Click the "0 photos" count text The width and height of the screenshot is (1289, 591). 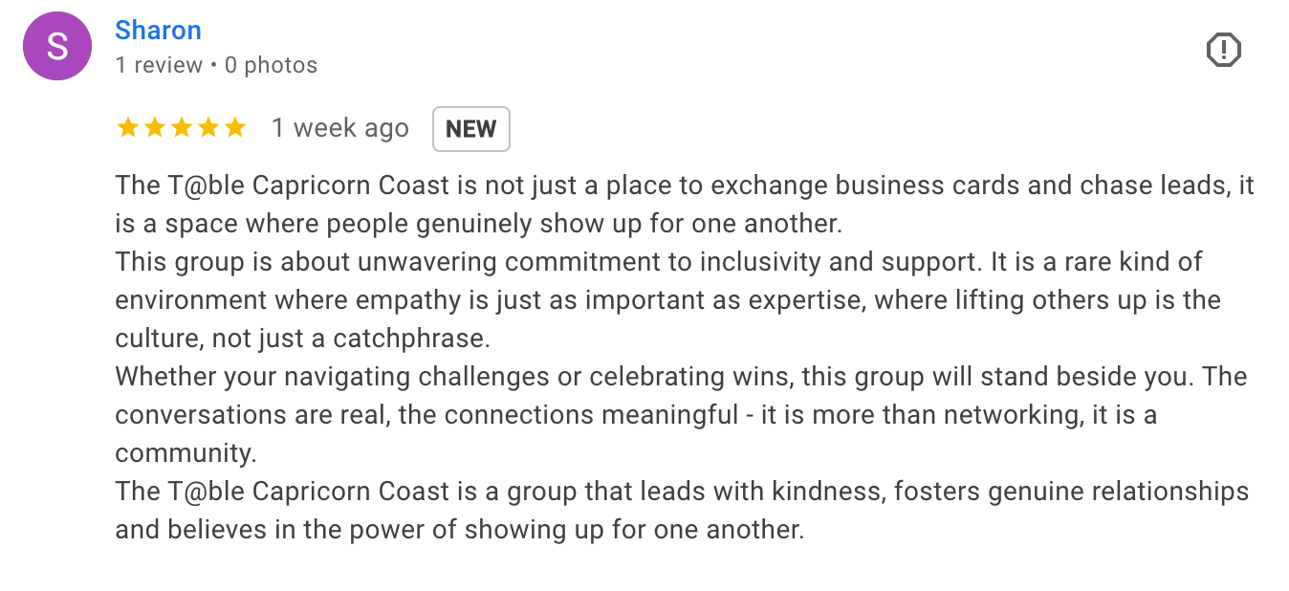[x=271, y=65]
